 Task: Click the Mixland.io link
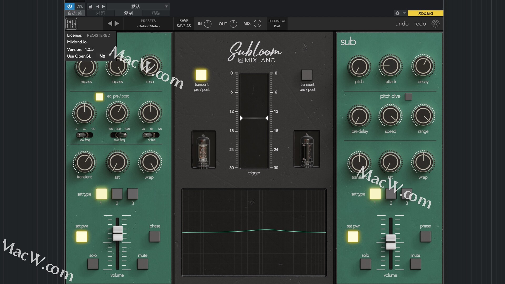[77, 42]
